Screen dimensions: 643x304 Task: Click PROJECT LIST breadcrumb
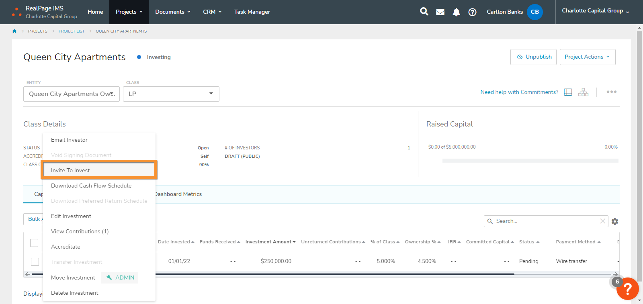click(x=72, y=31)
